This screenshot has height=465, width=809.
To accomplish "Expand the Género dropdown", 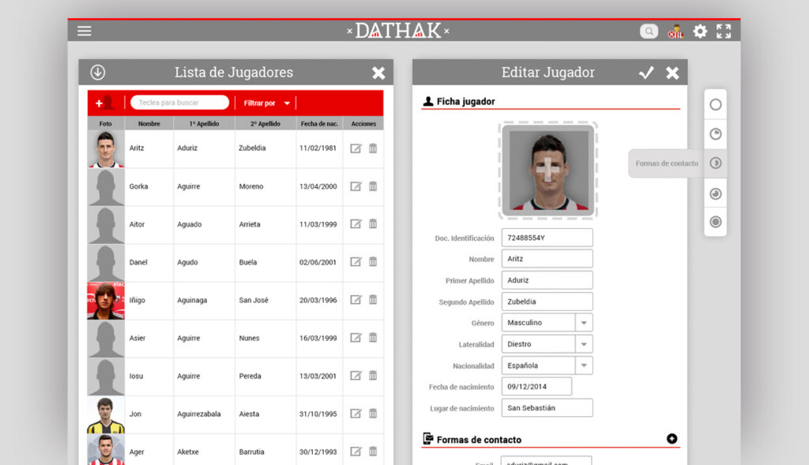I will pyautogui.click(x=584, y=323).
